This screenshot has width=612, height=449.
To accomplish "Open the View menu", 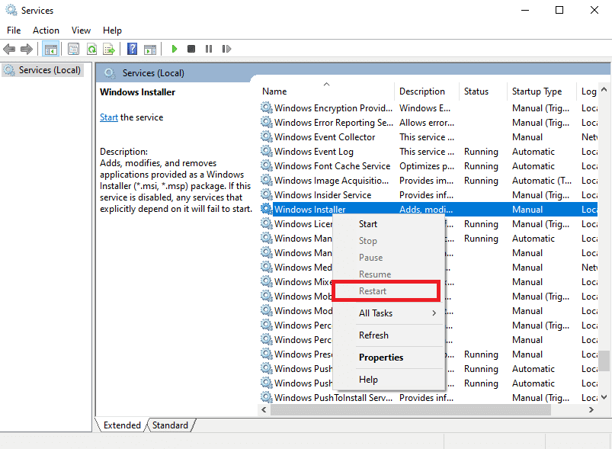I will [x=81, y=30].
